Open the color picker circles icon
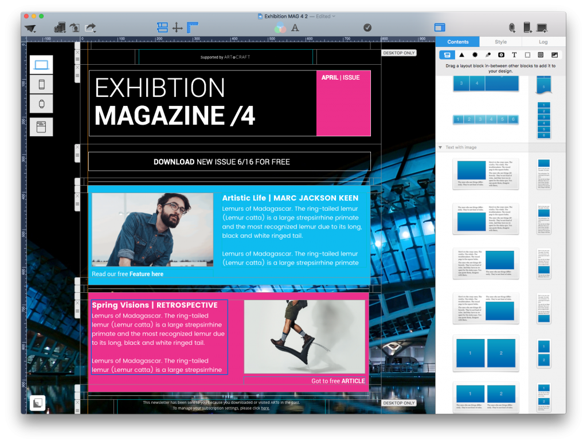The width and height of the screenshot is (587, 444). coord(280,27)
